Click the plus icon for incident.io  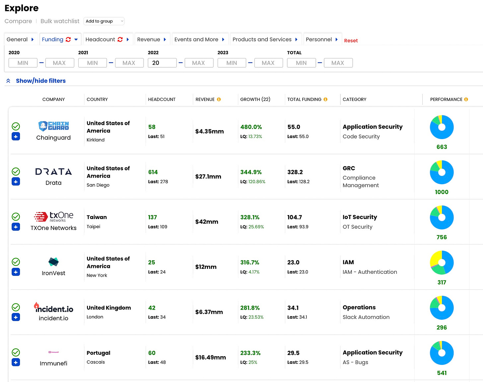click(16, 317)
